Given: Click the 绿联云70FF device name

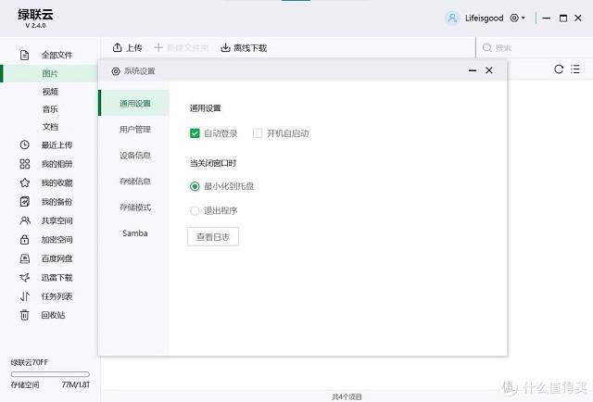Looking at the screenshot, I should (x=29, y=362).
